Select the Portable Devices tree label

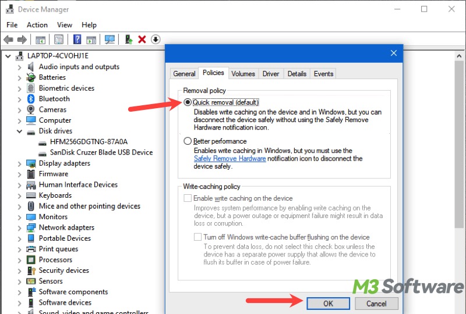(65, 238)
